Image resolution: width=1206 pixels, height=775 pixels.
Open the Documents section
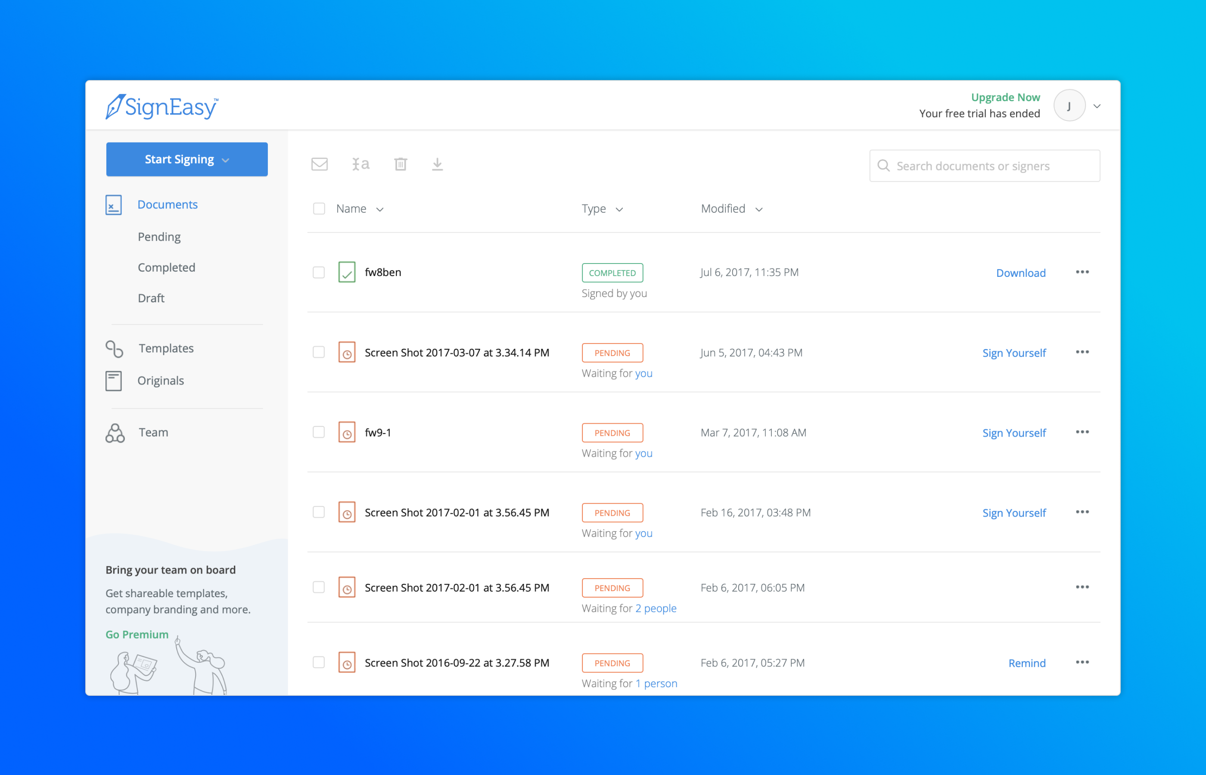[168, 205]
